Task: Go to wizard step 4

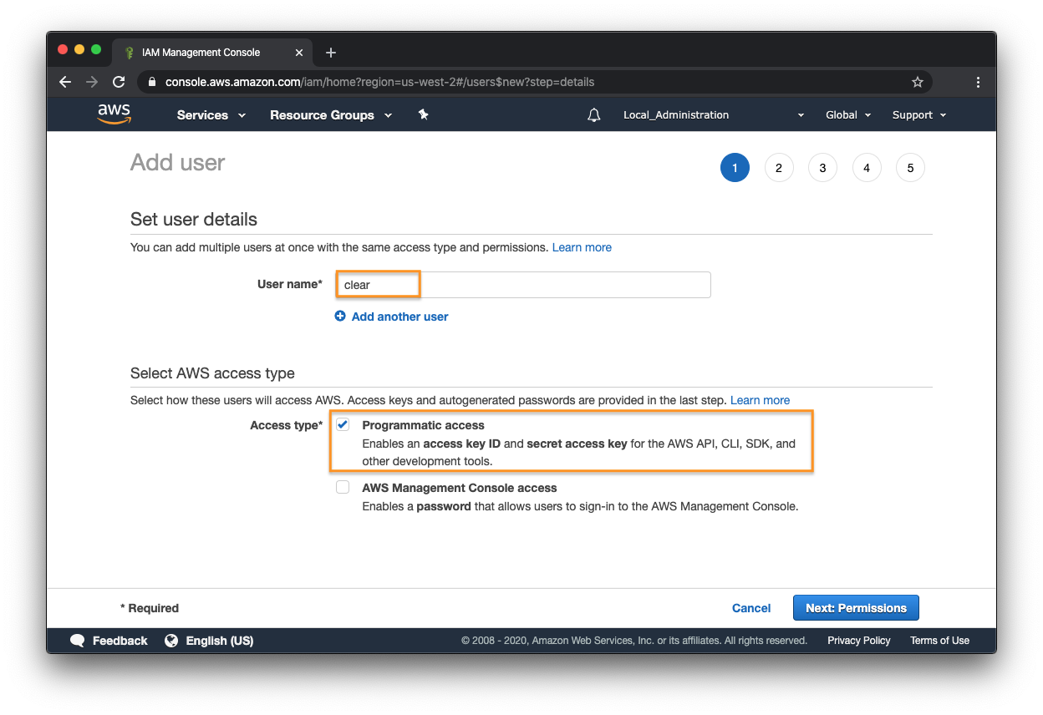Action: click(867, 168)
